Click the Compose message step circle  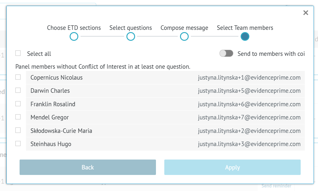tap(184, 37)
